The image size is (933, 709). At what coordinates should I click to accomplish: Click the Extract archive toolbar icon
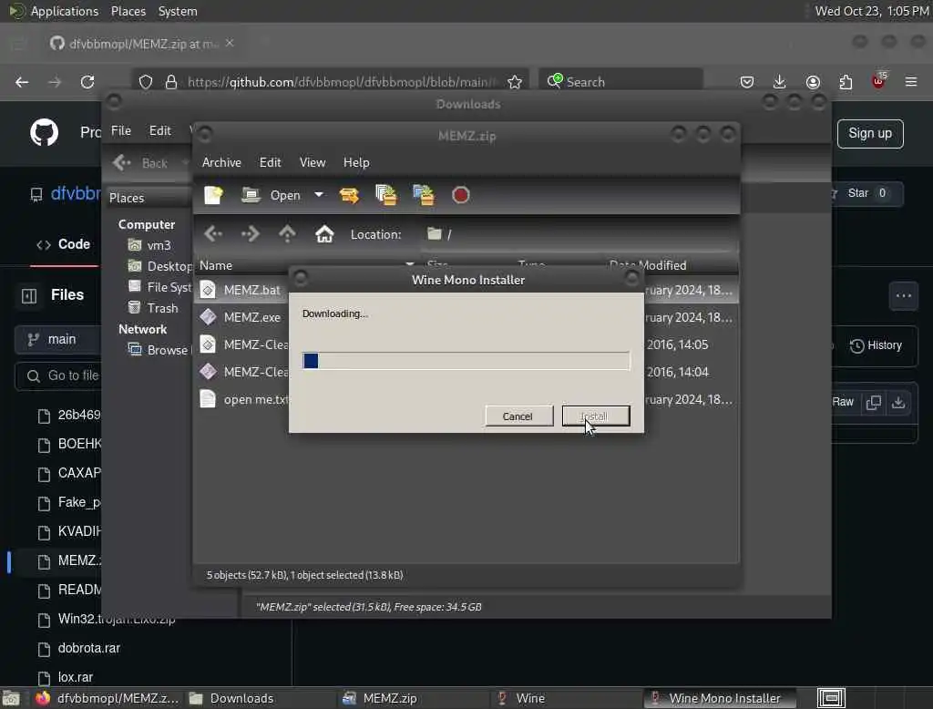coord(349,195)
